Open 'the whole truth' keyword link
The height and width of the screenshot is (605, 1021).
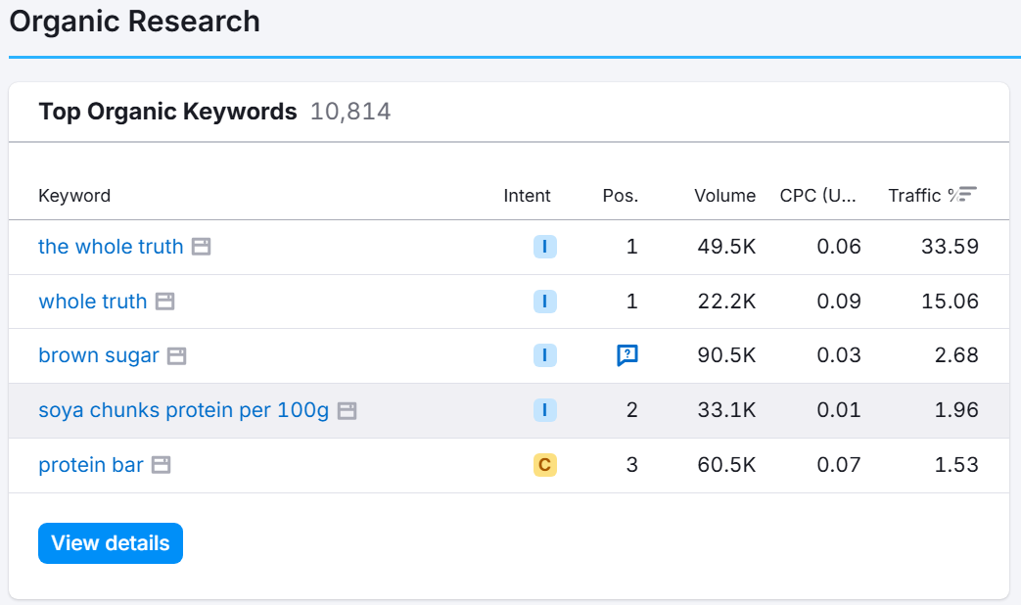111,247
